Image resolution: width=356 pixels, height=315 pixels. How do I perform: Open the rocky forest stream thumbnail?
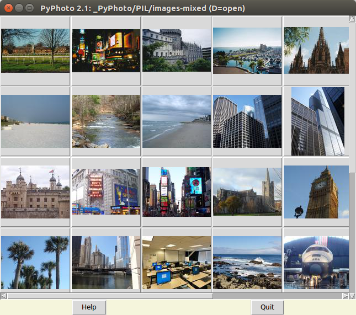[106, 121]
